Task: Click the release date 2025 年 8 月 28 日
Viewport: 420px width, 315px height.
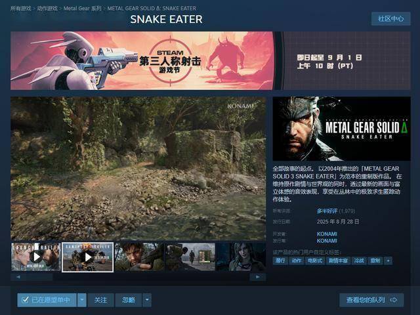Action: click(x=338, y=222)
